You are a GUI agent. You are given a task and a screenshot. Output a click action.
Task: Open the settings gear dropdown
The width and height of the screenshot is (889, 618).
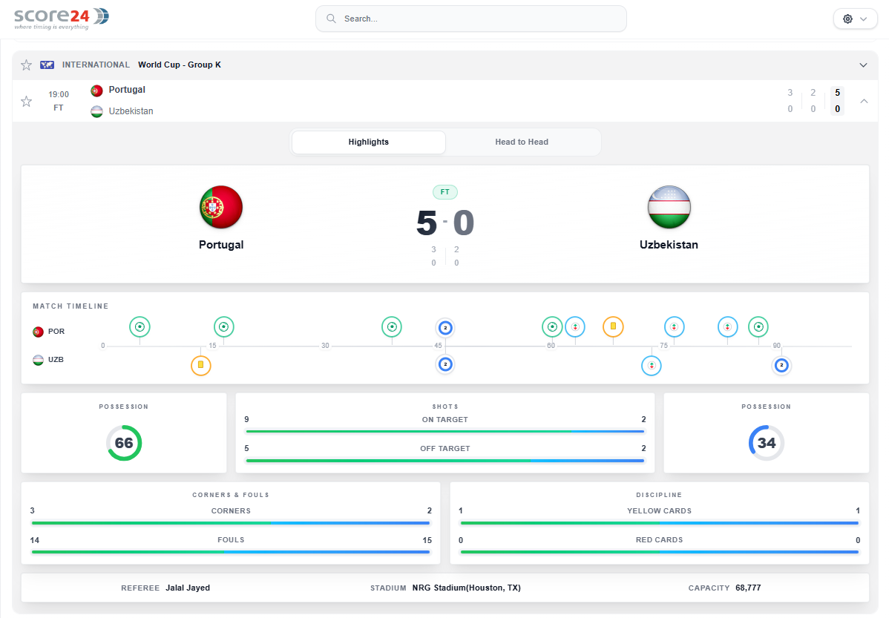[x=855, y=19]
